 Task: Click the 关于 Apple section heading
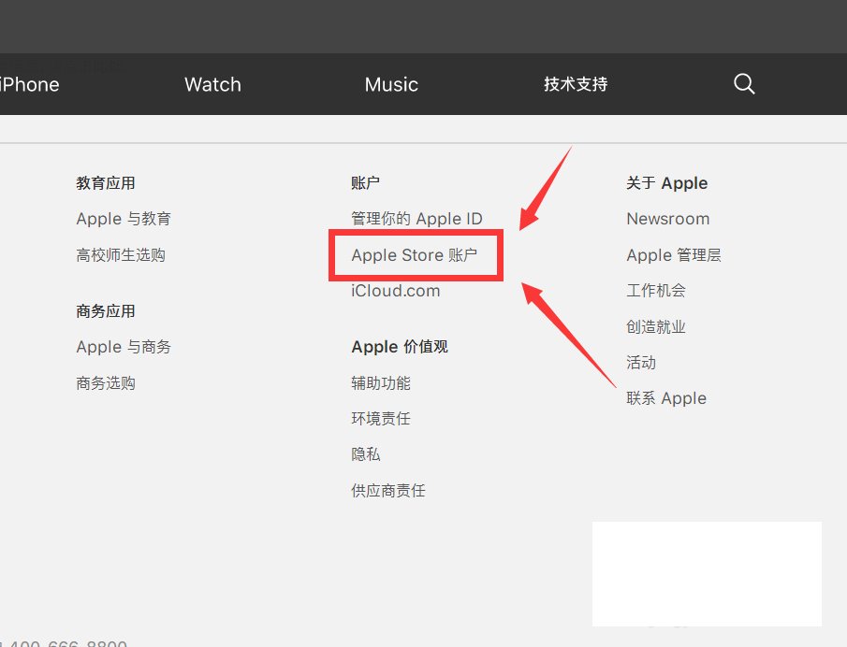[667, 183]
